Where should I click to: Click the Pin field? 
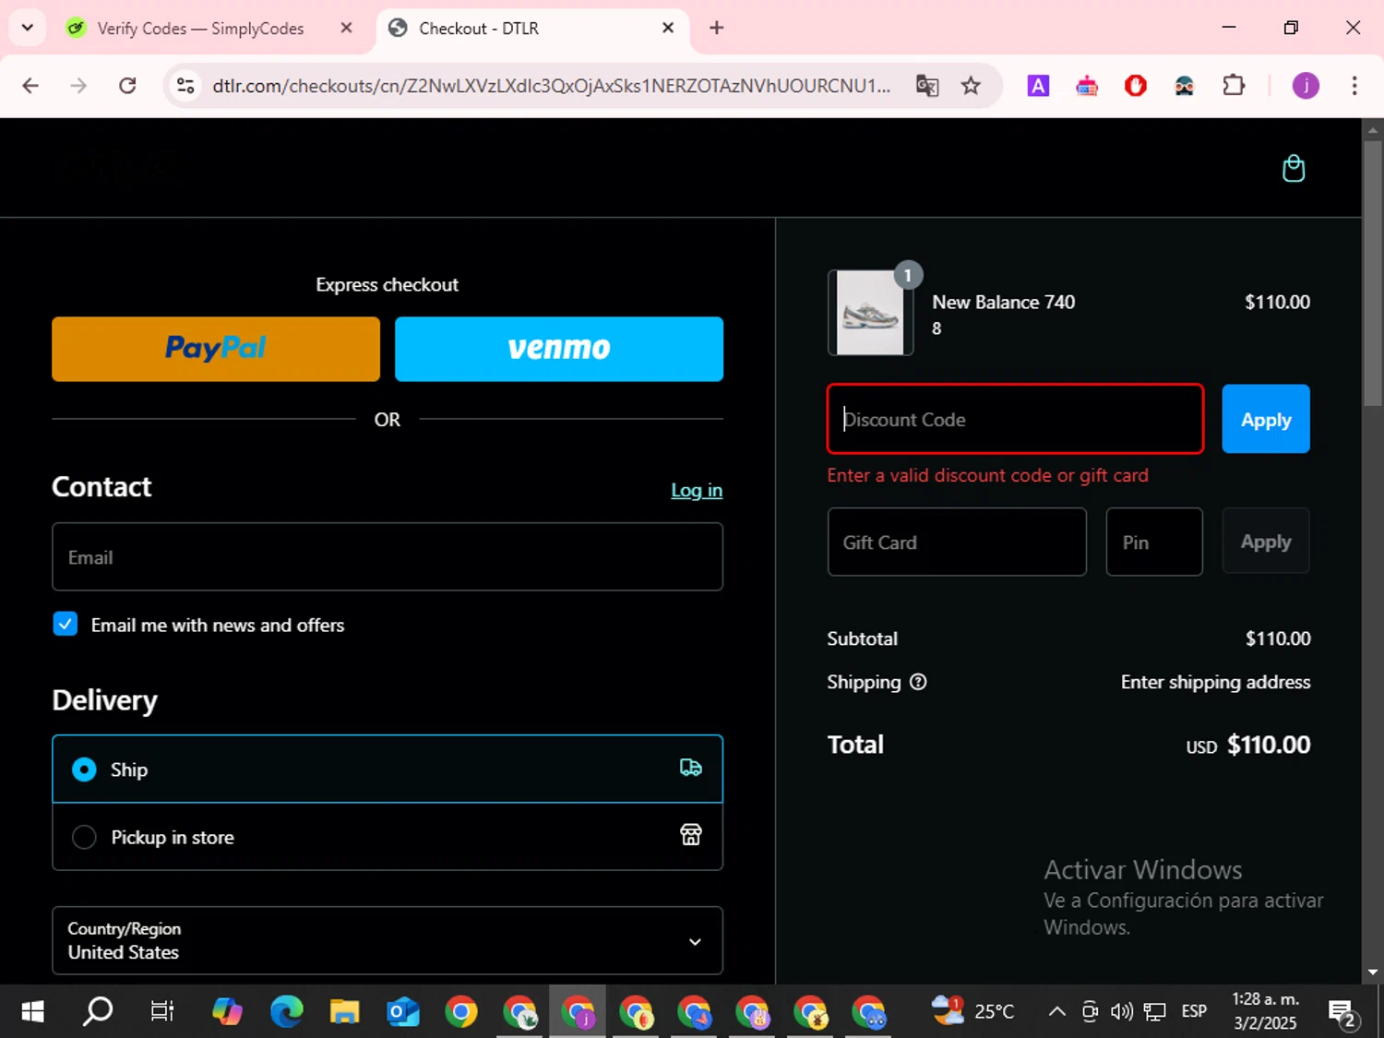[x=1154, y=542]
